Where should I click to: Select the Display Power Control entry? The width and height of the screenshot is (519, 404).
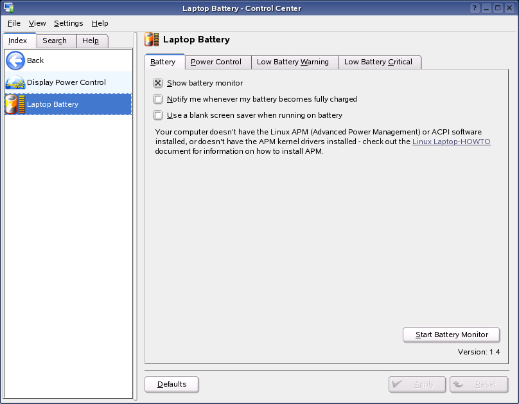coord(68,82)
